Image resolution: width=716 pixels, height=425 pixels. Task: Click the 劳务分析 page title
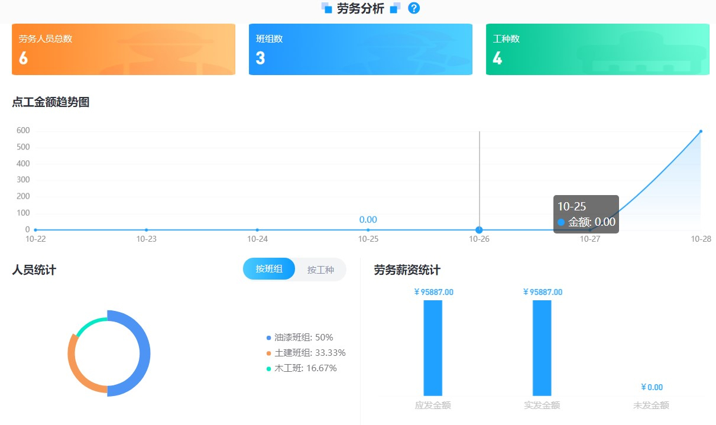click(361, 8)
